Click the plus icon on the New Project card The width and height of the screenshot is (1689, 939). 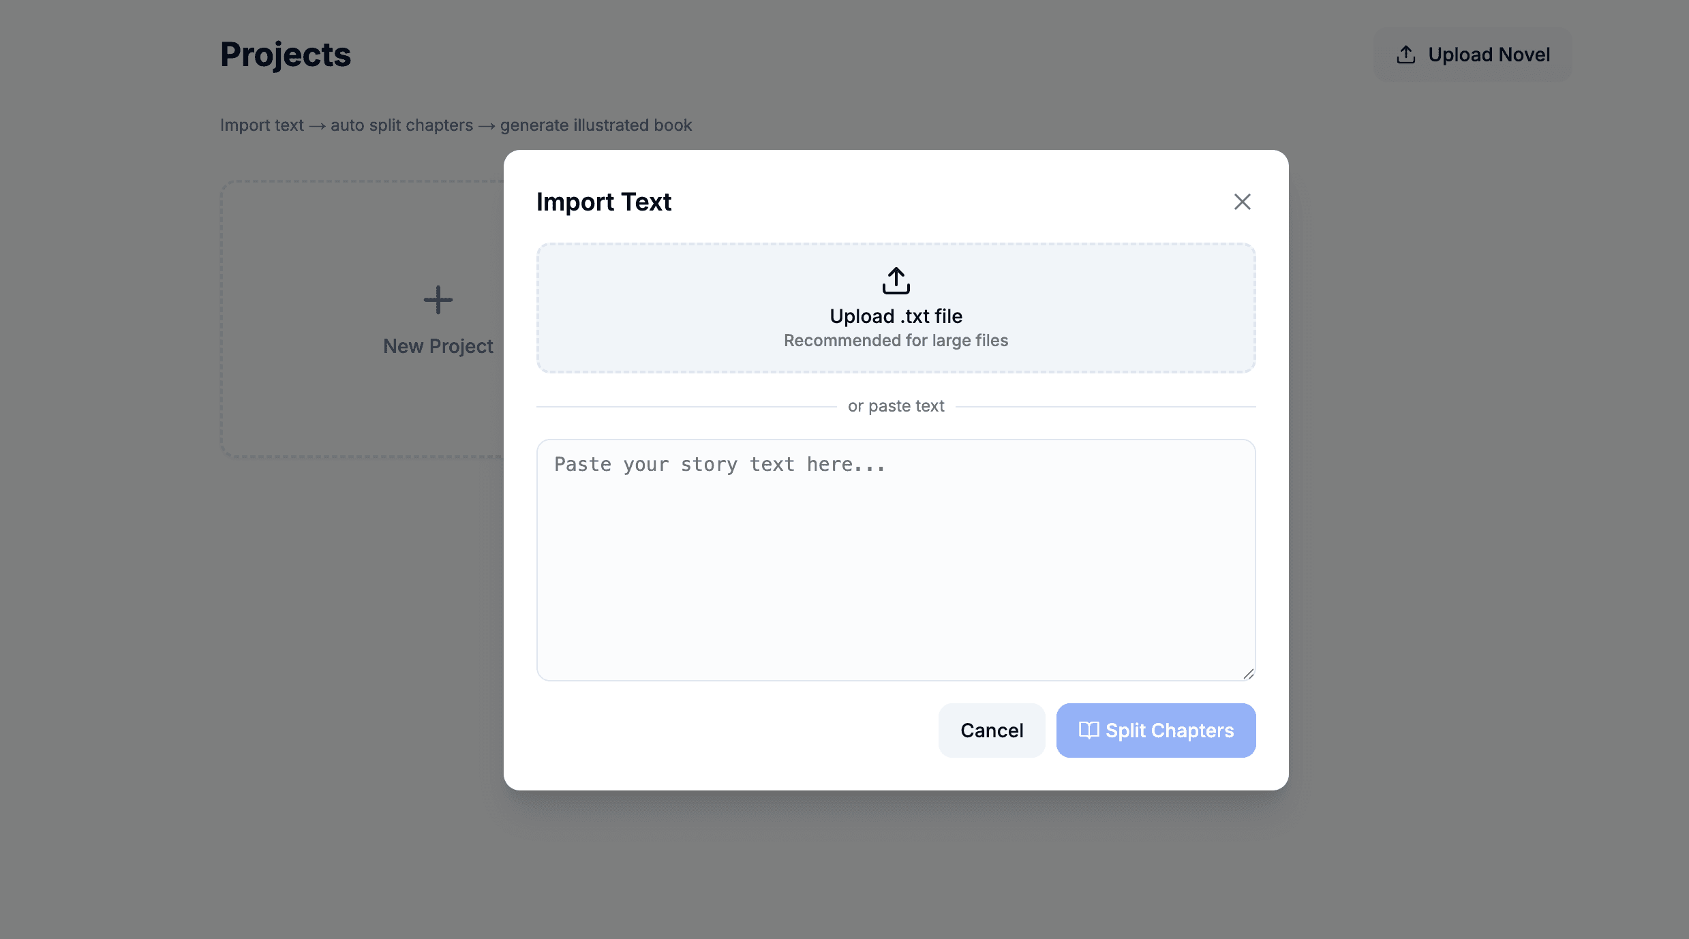click(438, 299)
